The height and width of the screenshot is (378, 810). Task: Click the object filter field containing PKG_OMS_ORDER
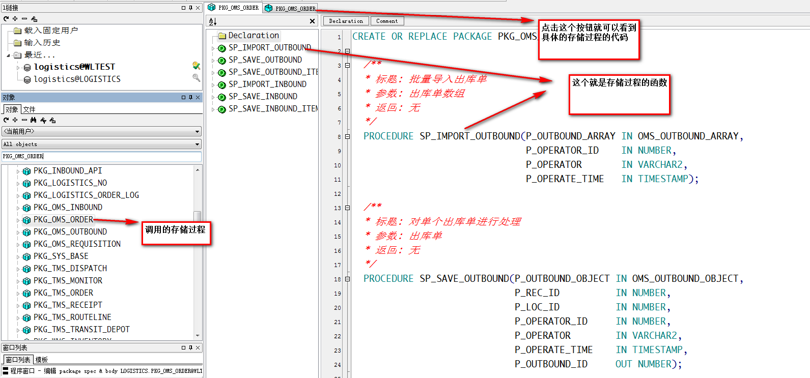(101, 157)
